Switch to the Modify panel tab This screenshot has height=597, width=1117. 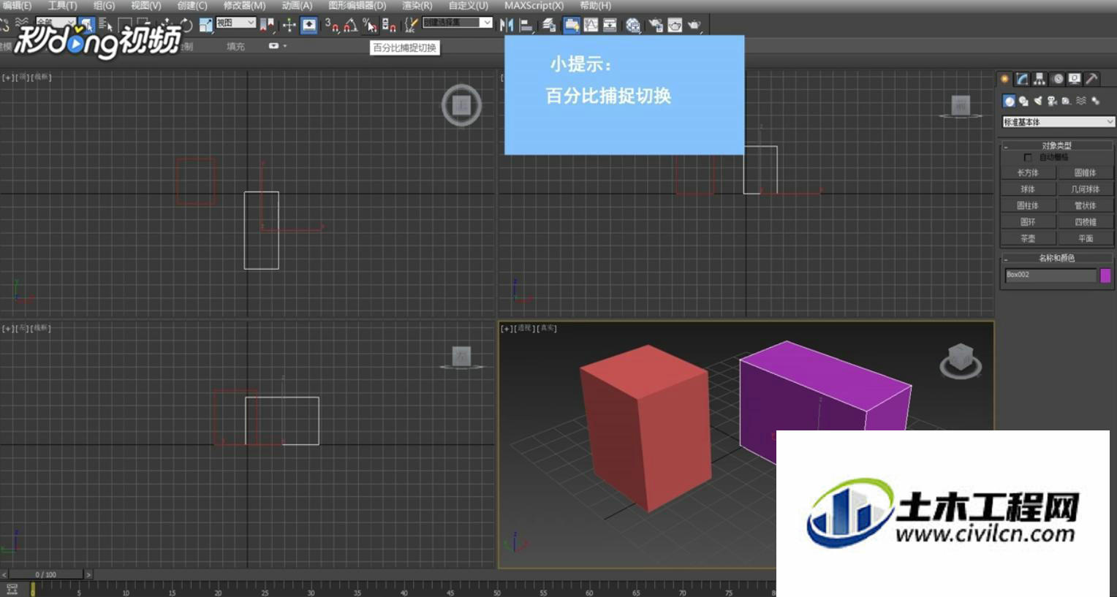[x=1023, y=79]
